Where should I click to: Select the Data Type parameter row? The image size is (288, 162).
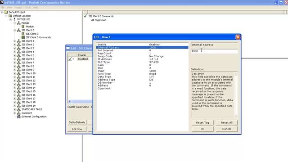[142, 77]
